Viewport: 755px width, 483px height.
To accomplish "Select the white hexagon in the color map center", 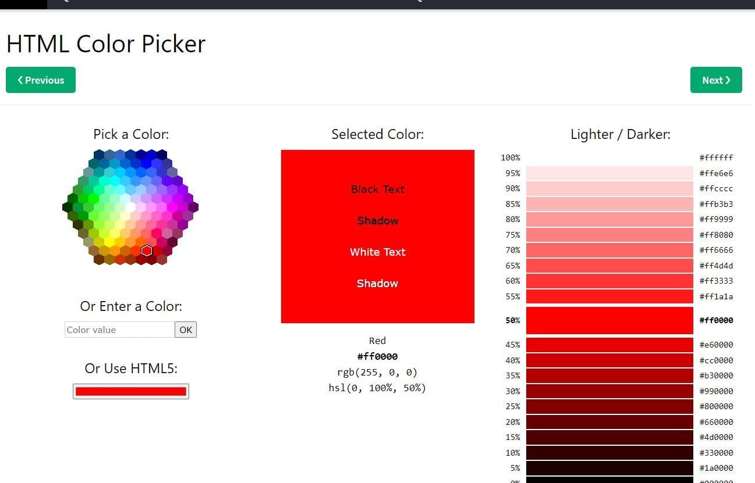I will [130, 207].
